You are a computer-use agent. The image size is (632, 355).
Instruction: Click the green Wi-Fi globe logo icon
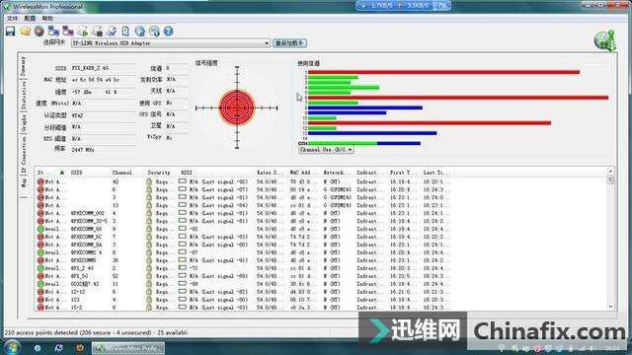coord(605,40)
